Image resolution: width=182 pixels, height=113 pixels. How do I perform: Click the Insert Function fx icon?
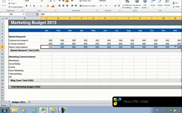pyautogui.click(x=37, y=14)
